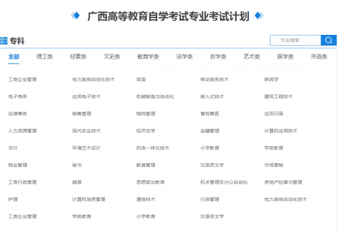
Task: Open the 计算机应用技术 major link
Action: click(x=281, y=130)
